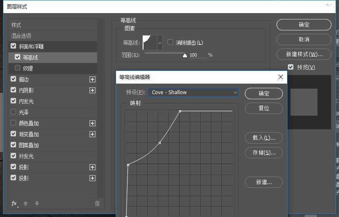Close the 等高线编辑器 dialog

281,77
